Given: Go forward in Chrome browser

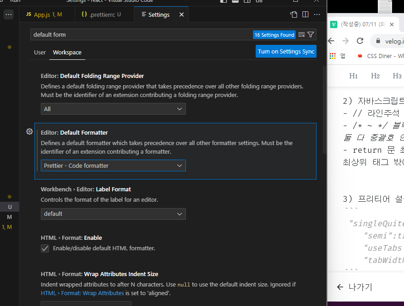Looking at the screenshot, I should [x=345, y=41].
